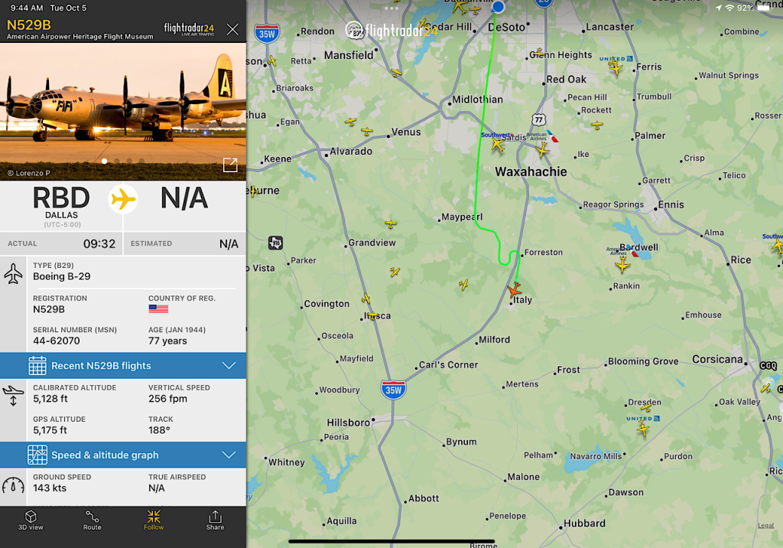The image size is (783, 548).
Task: Tap the battery indicator in status bar
Action: point(764,8)
